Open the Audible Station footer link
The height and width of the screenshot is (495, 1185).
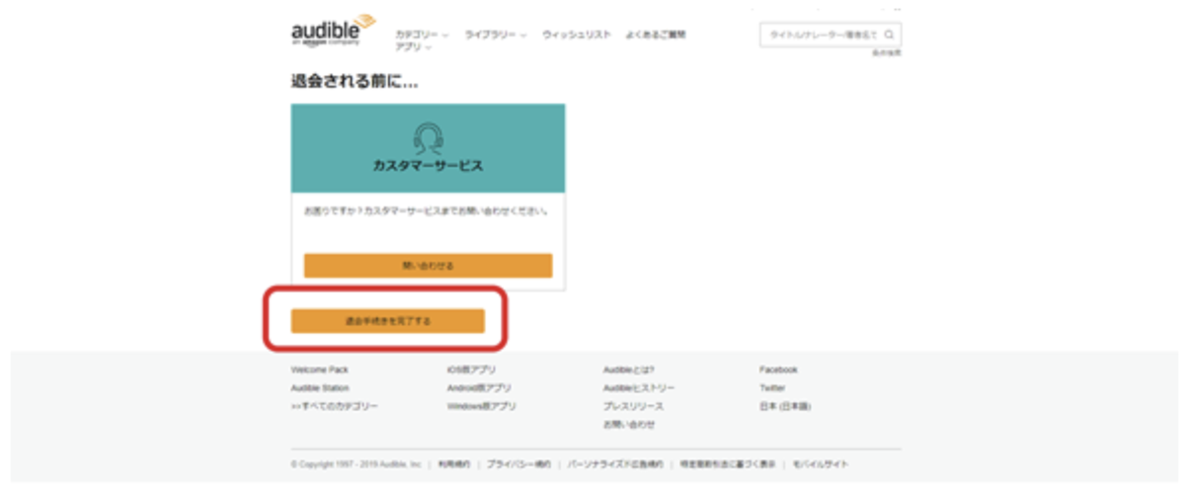point(320,388)
